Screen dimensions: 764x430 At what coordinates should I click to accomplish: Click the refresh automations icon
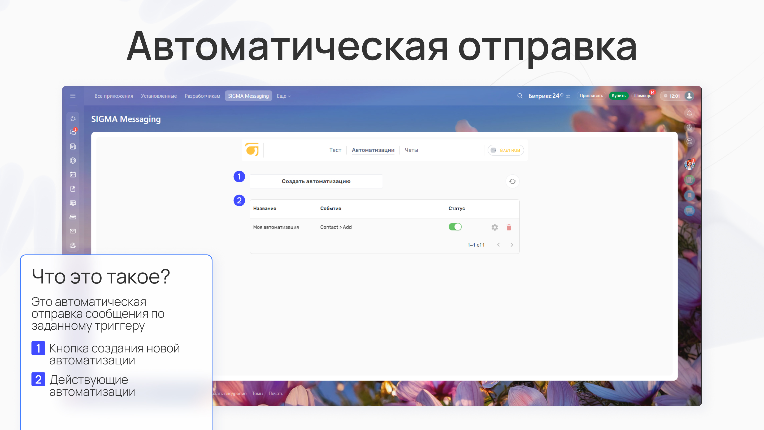point(512,181)
